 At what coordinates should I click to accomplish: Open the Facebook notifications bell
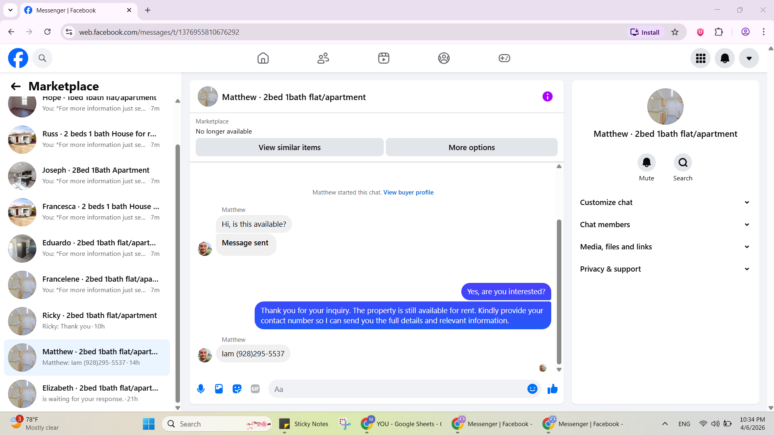pyautogui.click(x=725, y=58)
